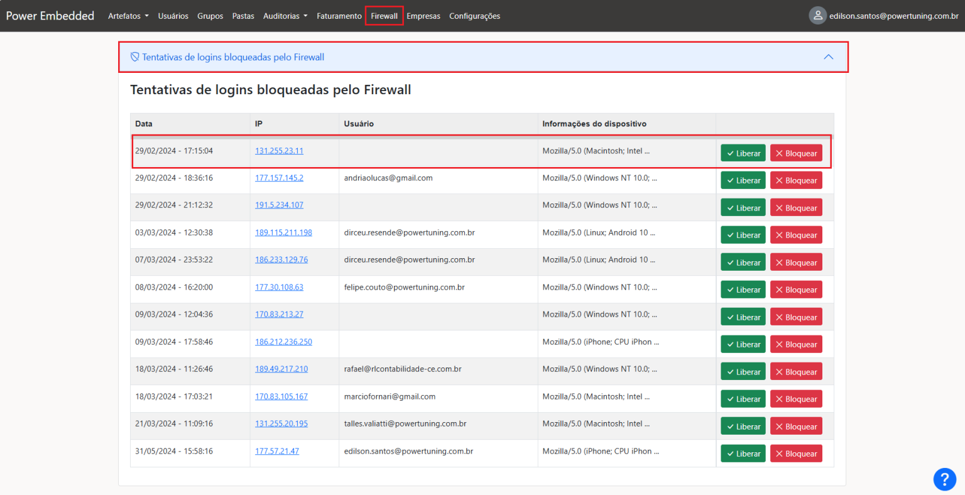
Task: Open the Usuários menu item
Action: (173, 16)
